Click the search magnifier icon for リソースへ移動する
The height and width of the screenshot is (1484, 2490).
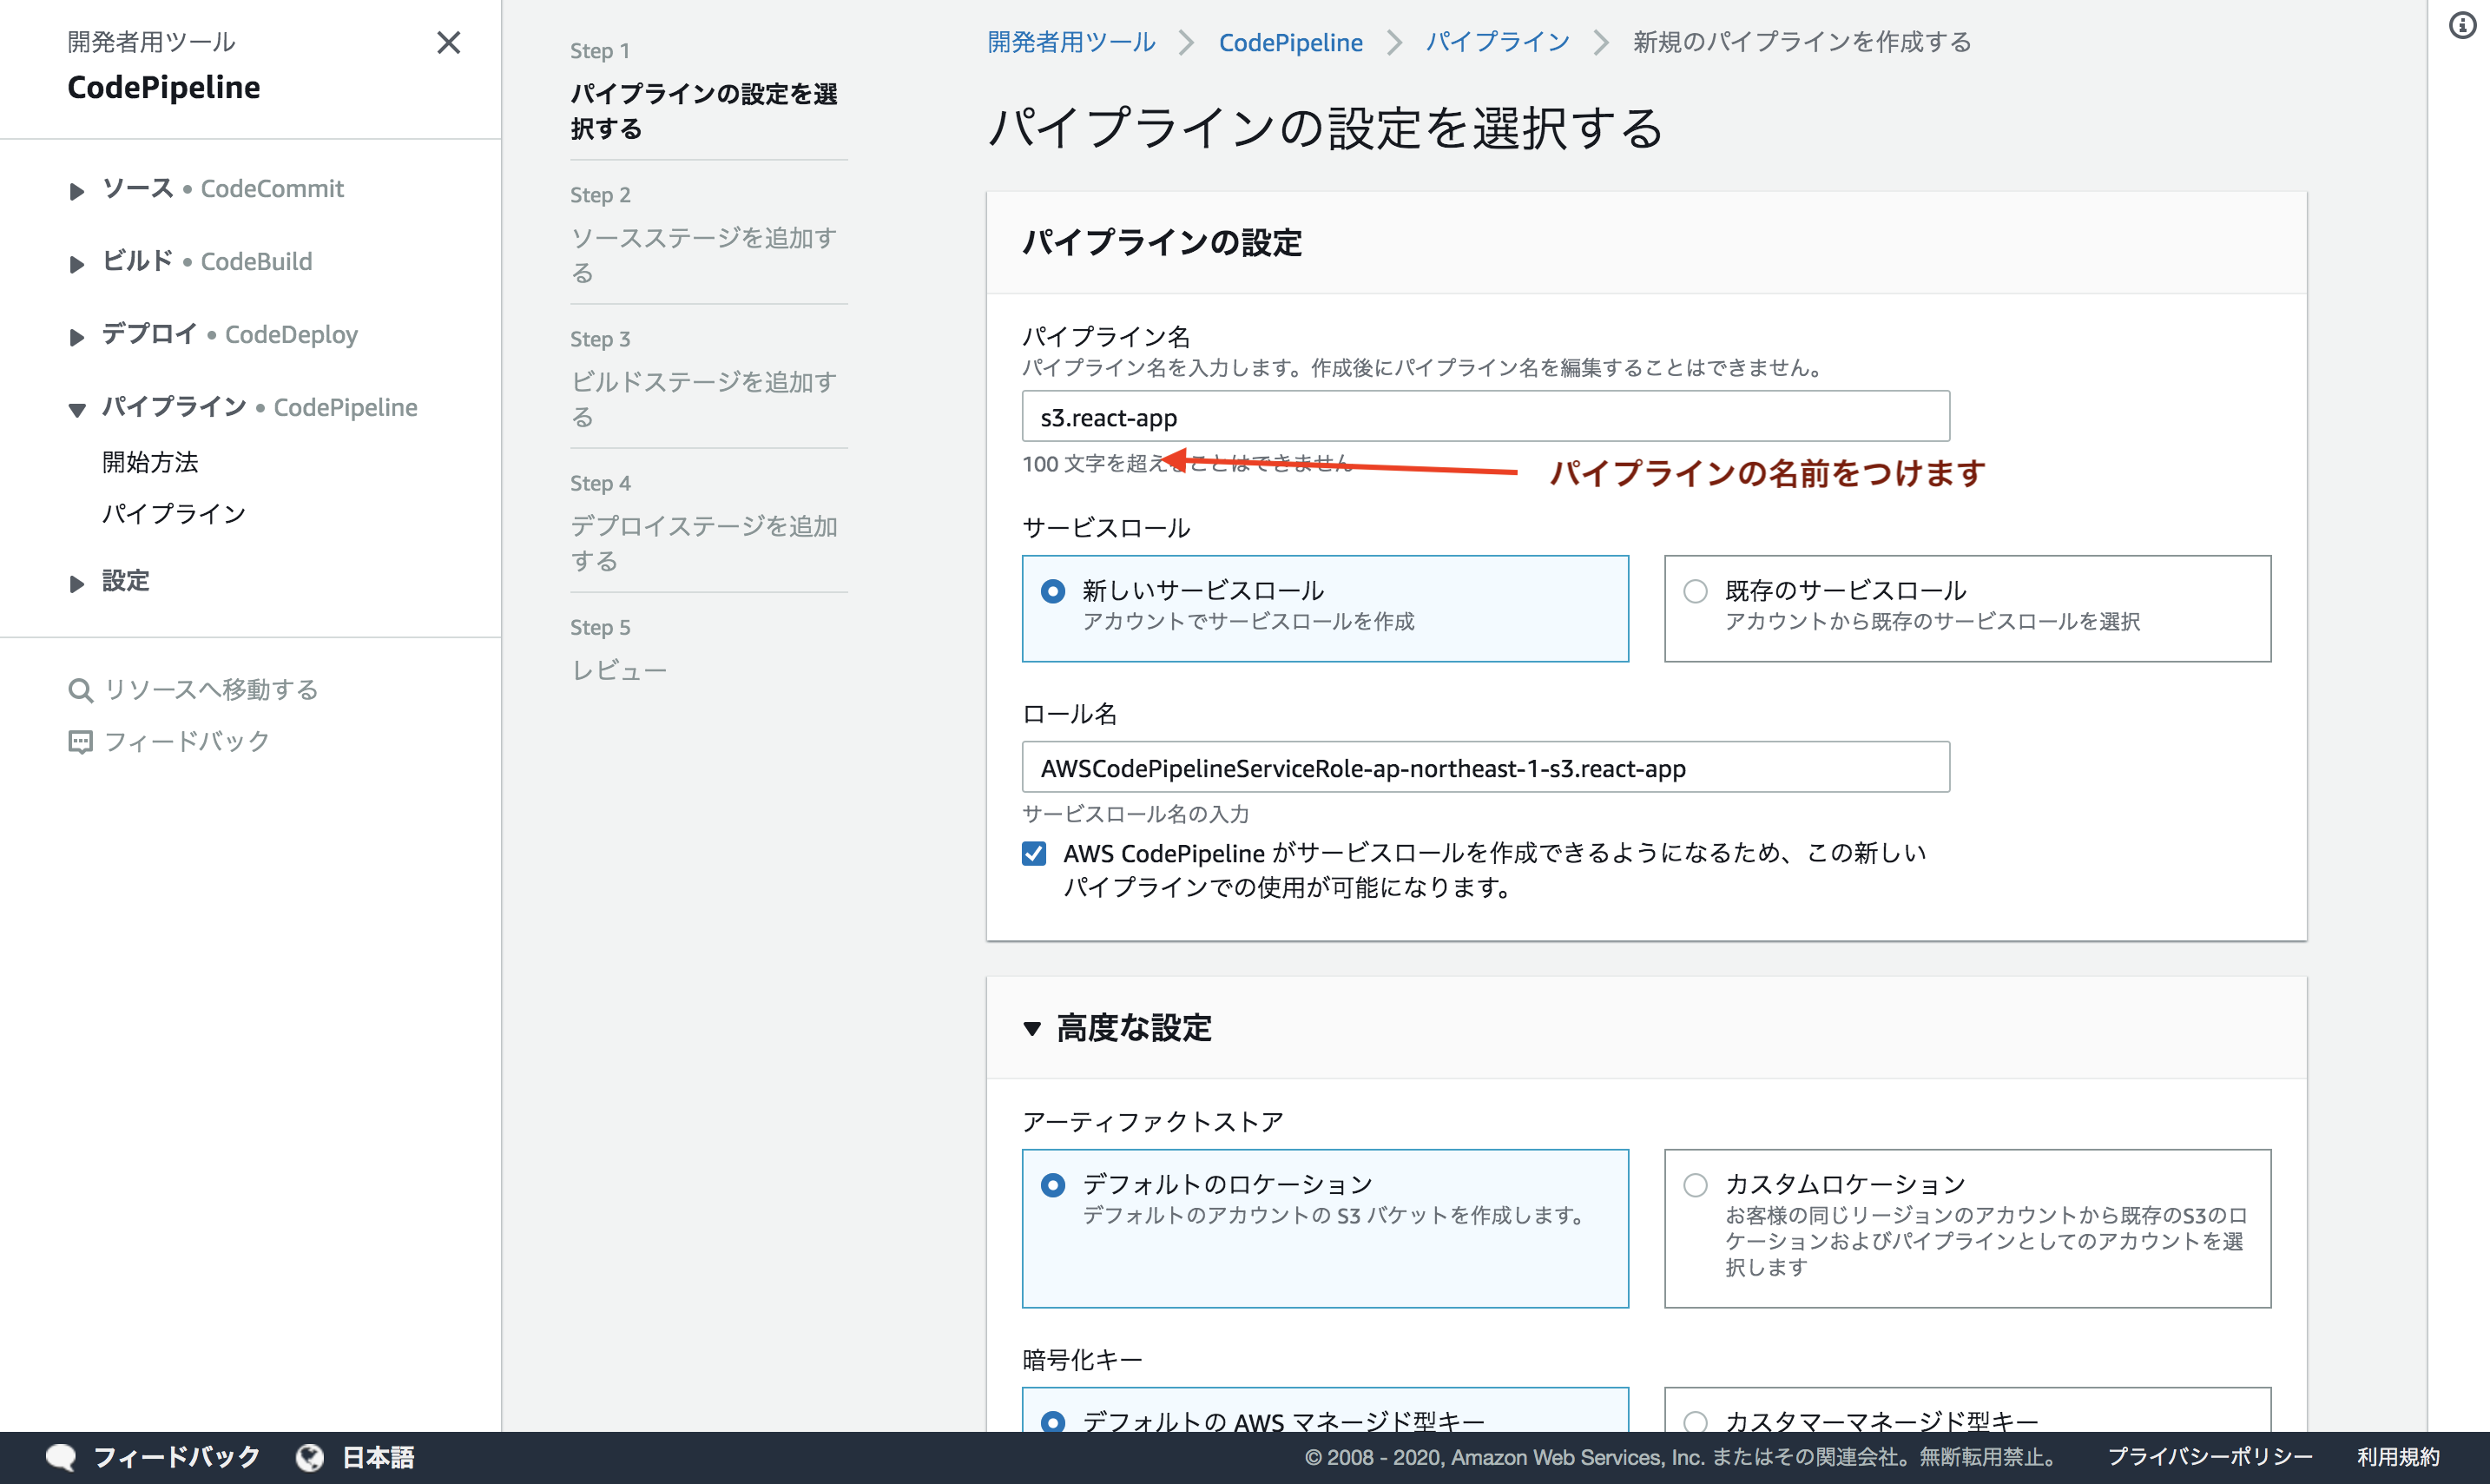tap(80, 690)
